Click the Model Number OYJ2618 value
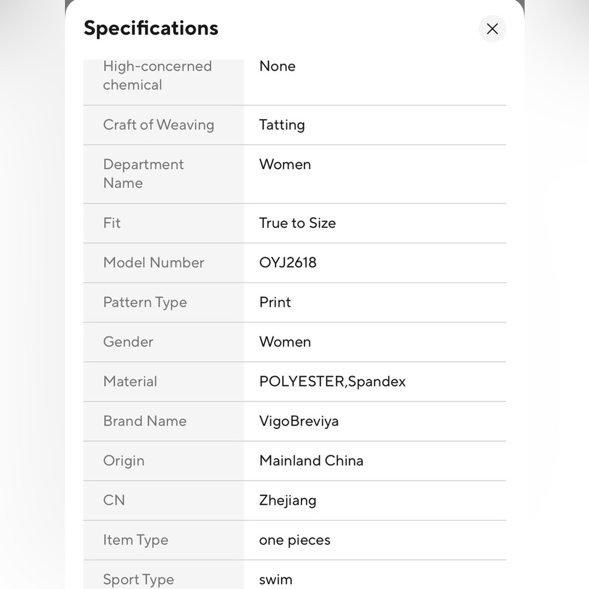Viewport: 589px width, 589px height. coord(288,263)
